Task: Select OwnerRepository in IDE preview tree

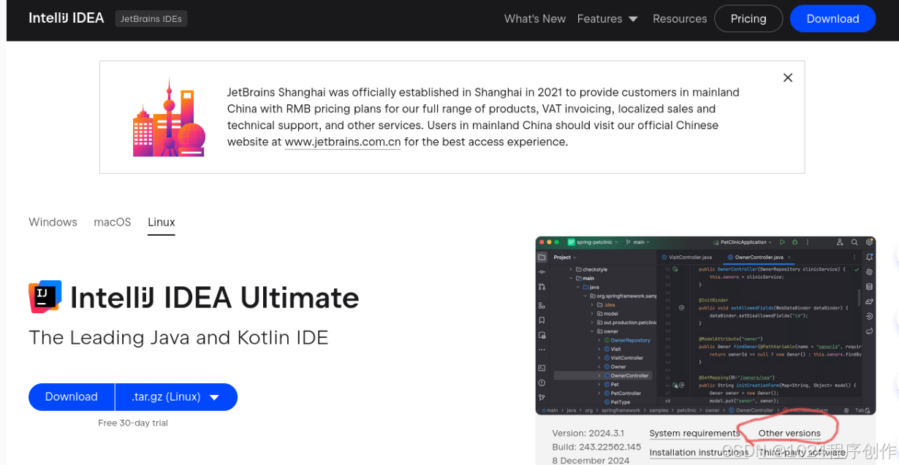Action: pyautogui.click(x=627, y=340)
